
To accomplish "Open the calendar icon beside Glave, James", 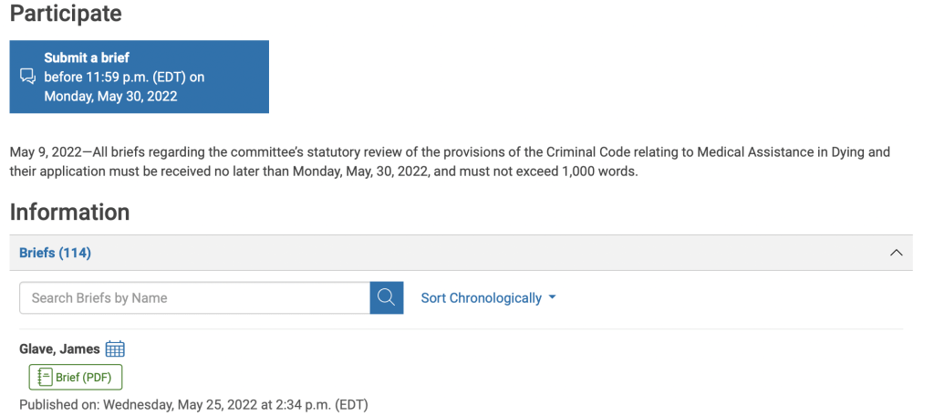I will 115,348.
